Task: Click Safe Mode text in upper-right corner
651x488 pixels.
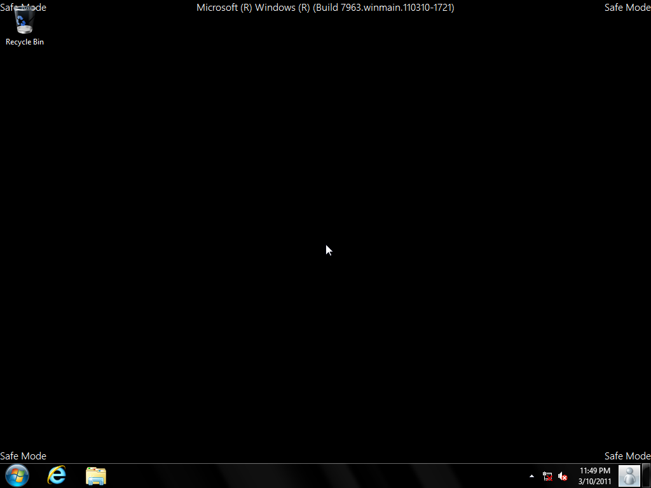Action: coord(627,8)
